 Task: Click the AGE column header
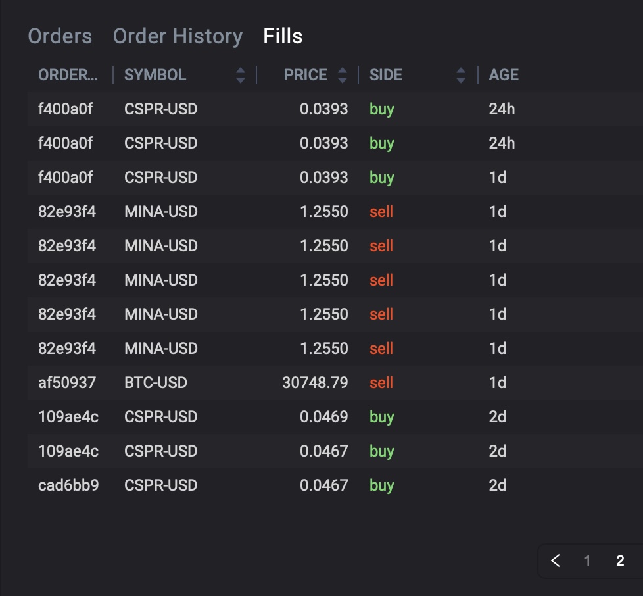coord(504,75)
